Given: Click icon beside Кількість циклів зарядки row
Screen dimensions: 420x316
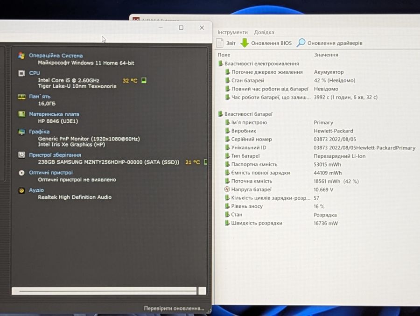Looking at the screenshot, I should pos(227,197).
